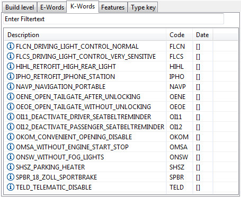The image size is (241, 197).
Task: Click info icon for OI12_DEACTIVATE_PASSENGER_SEATBELTREMINDER
Action: coord(11,127)
